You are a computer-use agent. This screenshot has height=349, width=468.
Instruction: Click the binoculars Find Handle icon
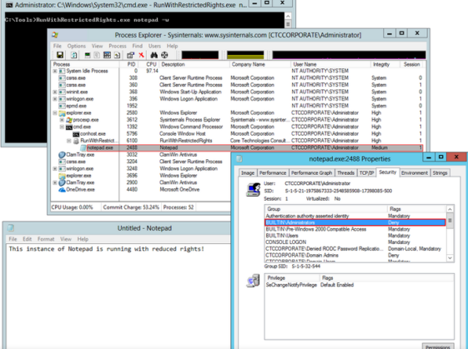coord(154,55)
